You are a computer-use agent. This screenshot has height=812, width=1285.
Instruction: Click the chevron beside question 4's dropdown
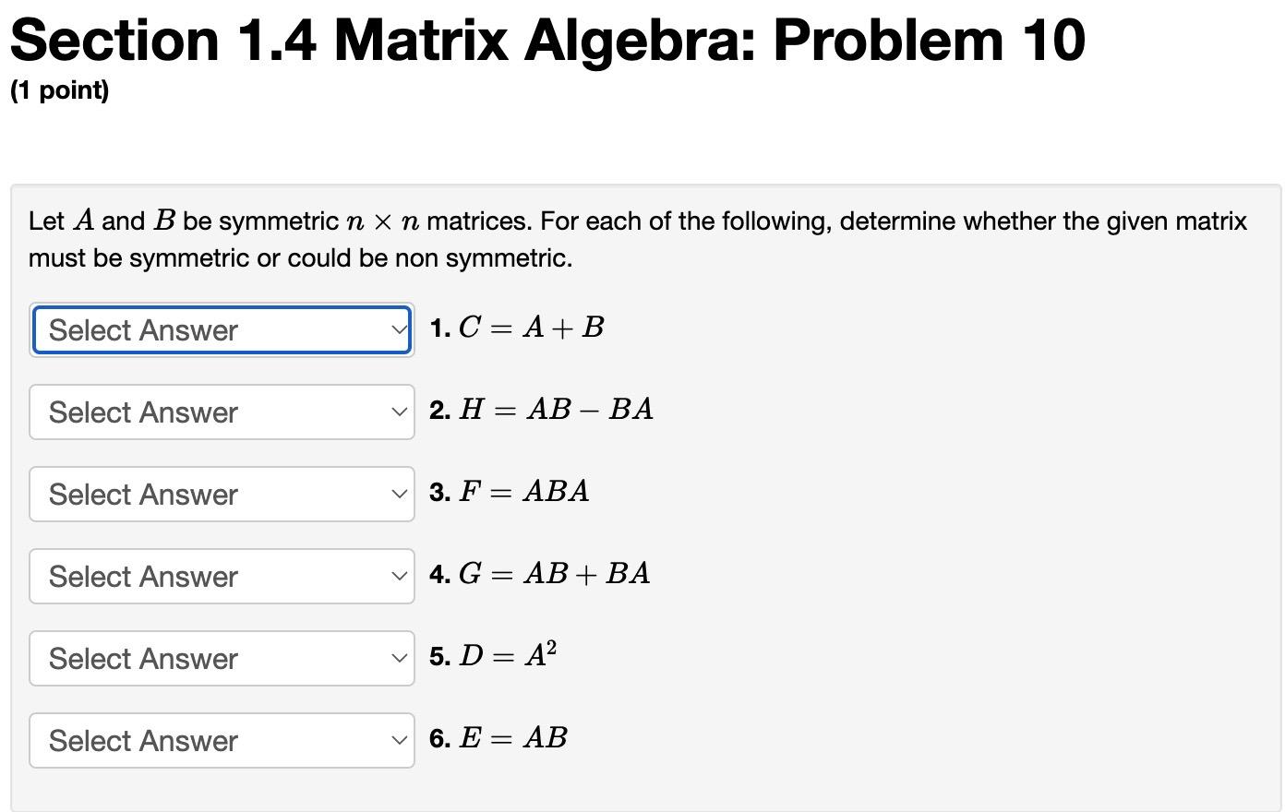[x=397, y=576]
